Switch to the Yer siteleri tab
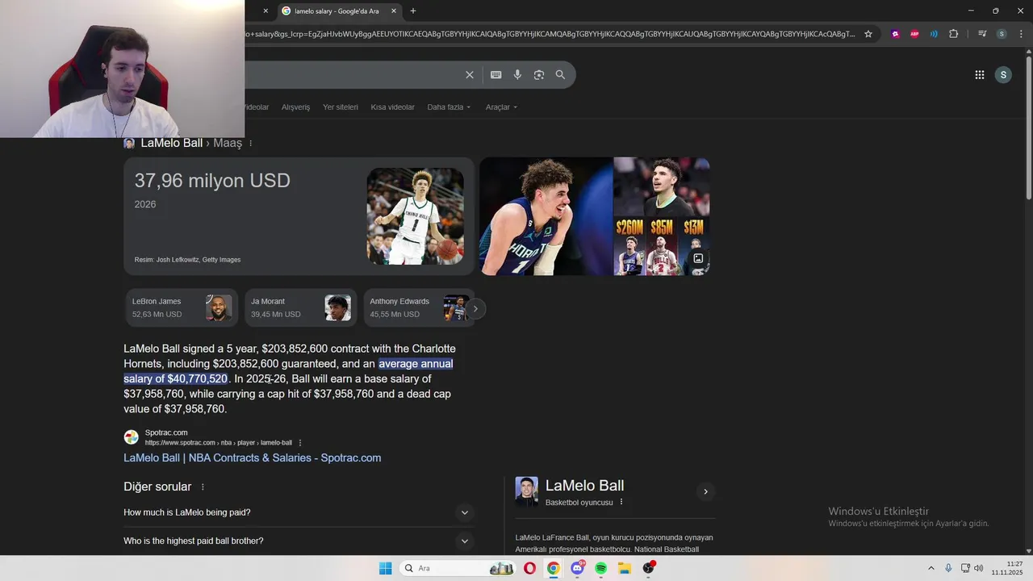1033x581 pixels. (x=341, y=107)
